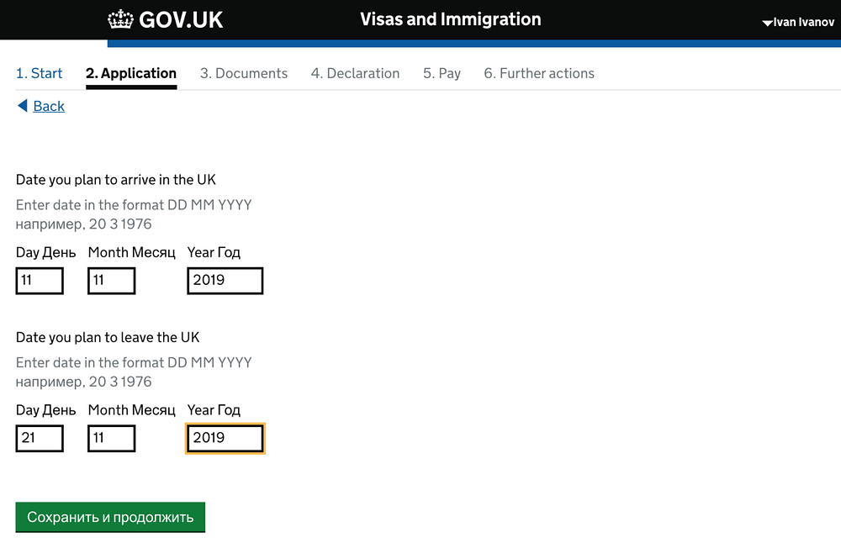Switch to the 4. Declaration step
Screen dimensions: 841x548
[355, 73]
